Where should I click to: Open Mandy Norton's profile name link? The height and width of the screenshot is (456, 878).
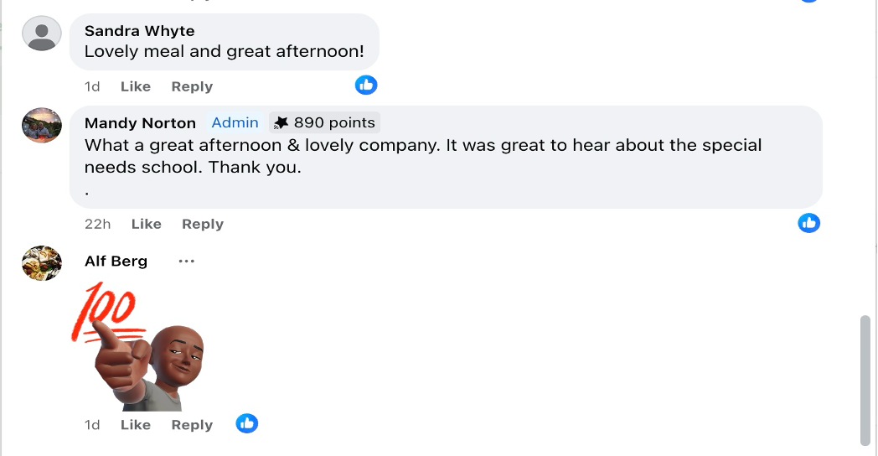[140, 123]
